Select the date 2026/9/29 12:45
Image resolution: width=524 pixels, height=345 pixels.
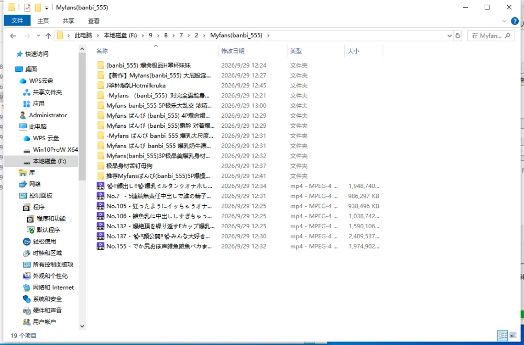tap(244, 85)
